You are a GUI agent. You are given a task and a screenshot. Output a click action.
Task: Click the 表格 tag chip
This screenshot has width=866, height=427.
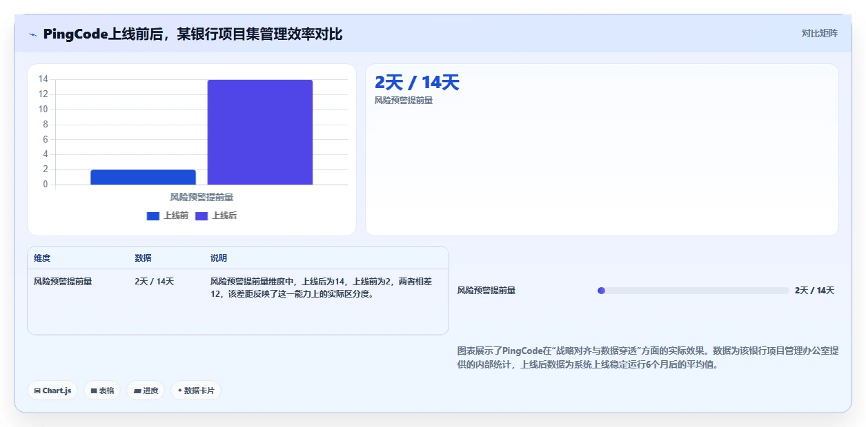[x=103, y=390]
